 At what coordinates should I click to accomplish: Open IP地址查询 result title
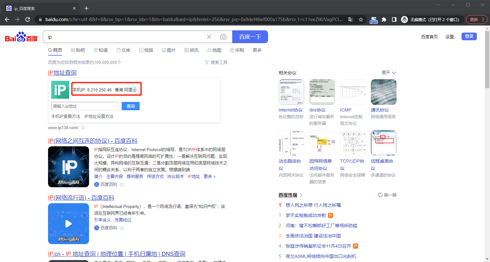(62, 73)
